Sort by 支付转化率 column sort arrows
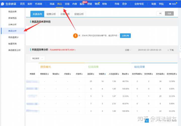Image resolution: width=181 pixels, height=126 pixels. (177, 74)
